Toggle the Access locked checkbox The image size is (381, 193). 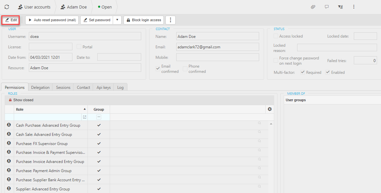[x=276, y=36]
